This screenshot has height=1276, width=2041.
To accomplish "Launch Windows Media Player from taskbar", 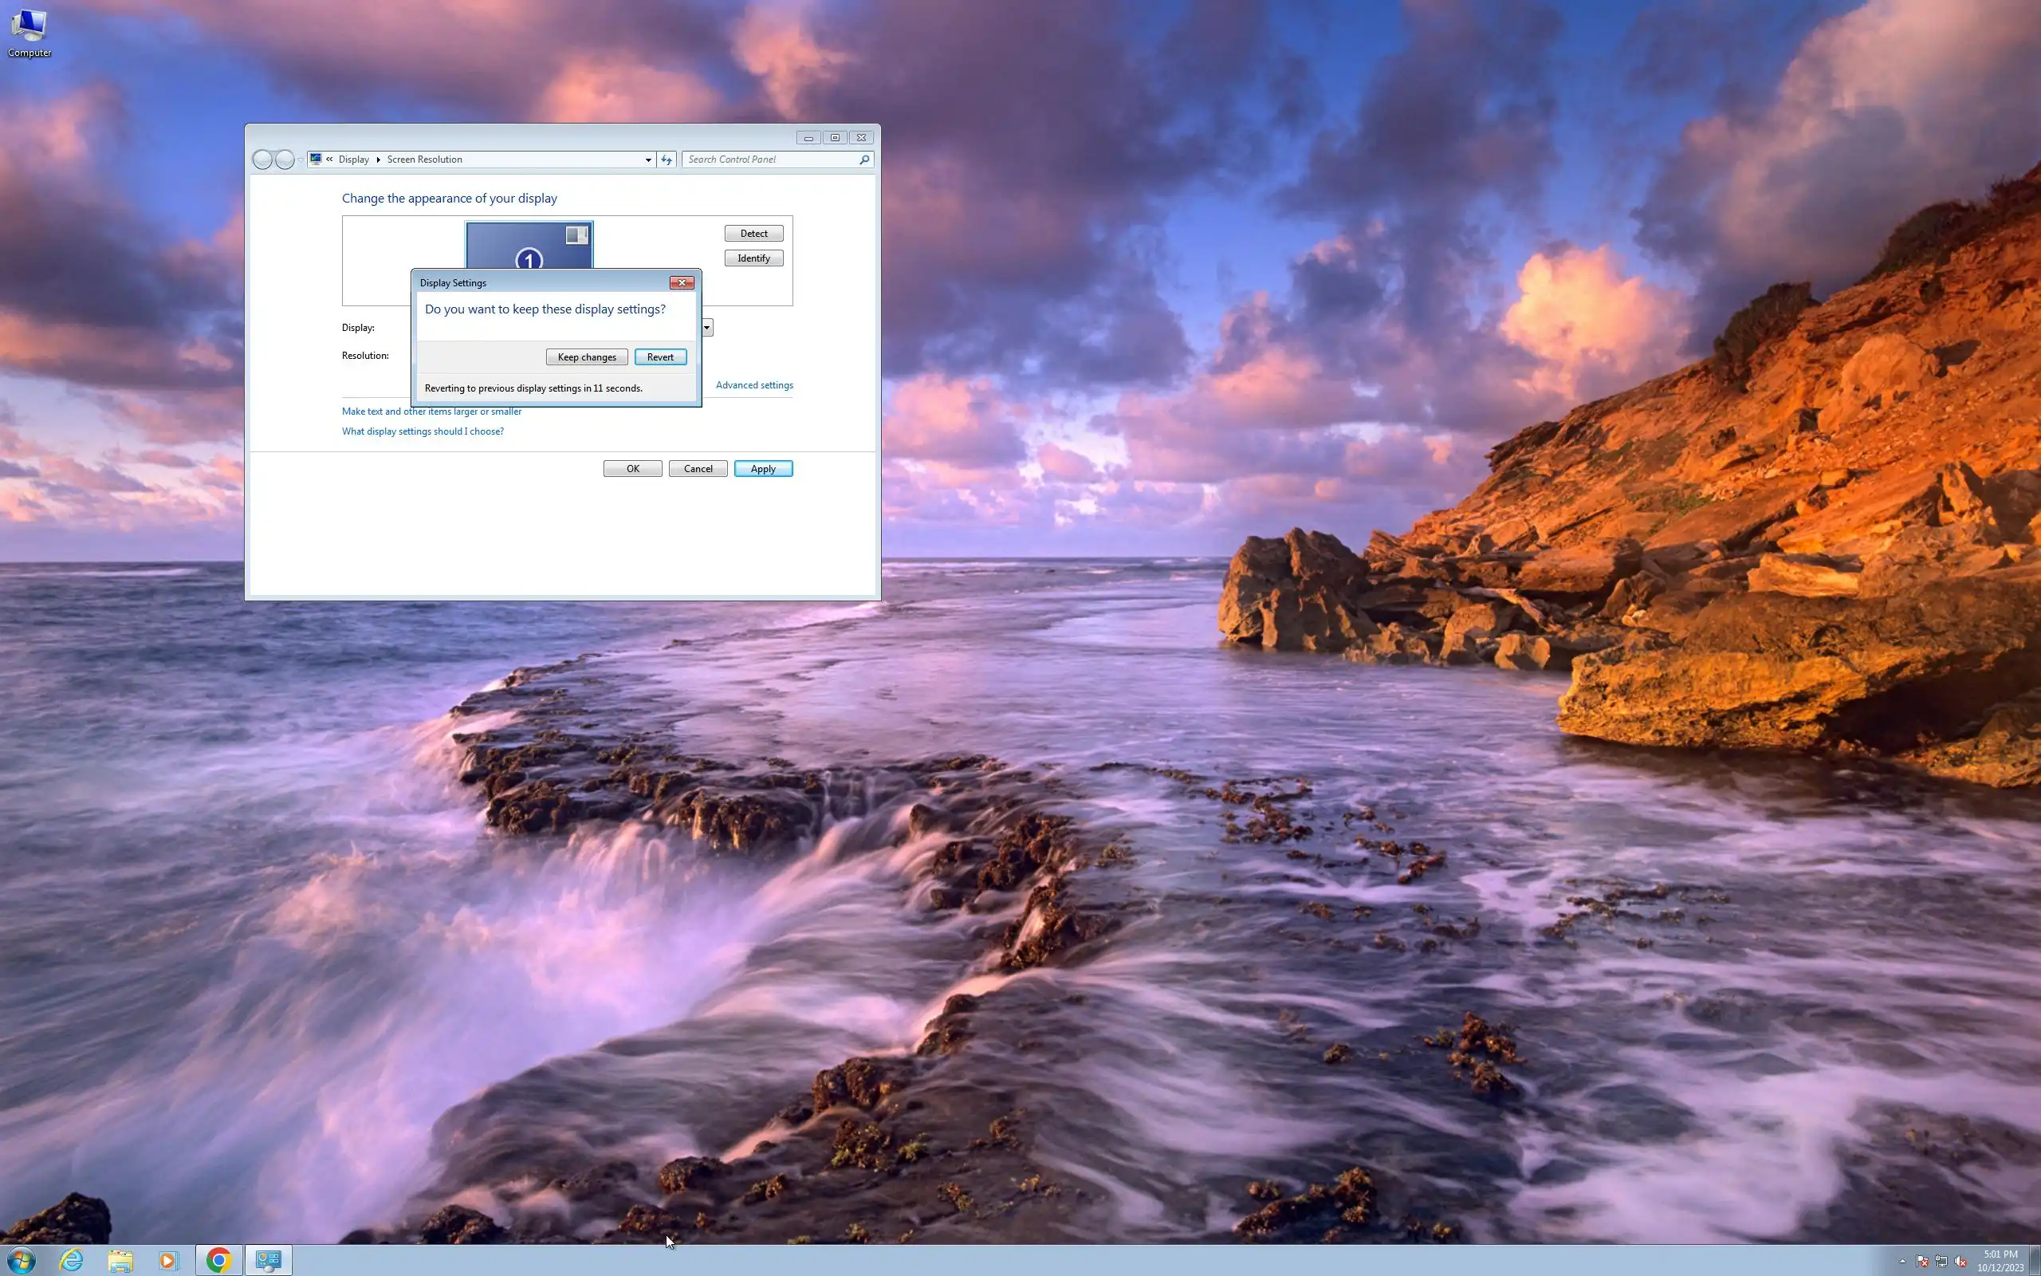I will point(168,1259).
